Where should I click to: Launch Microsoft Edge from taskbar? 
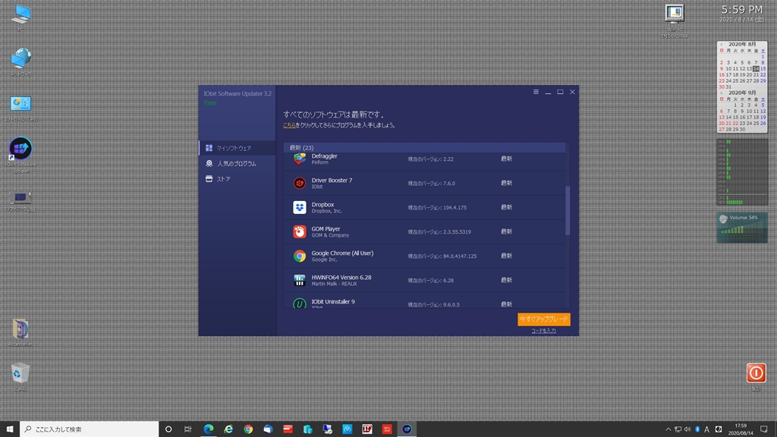click(x=209, y=429)
